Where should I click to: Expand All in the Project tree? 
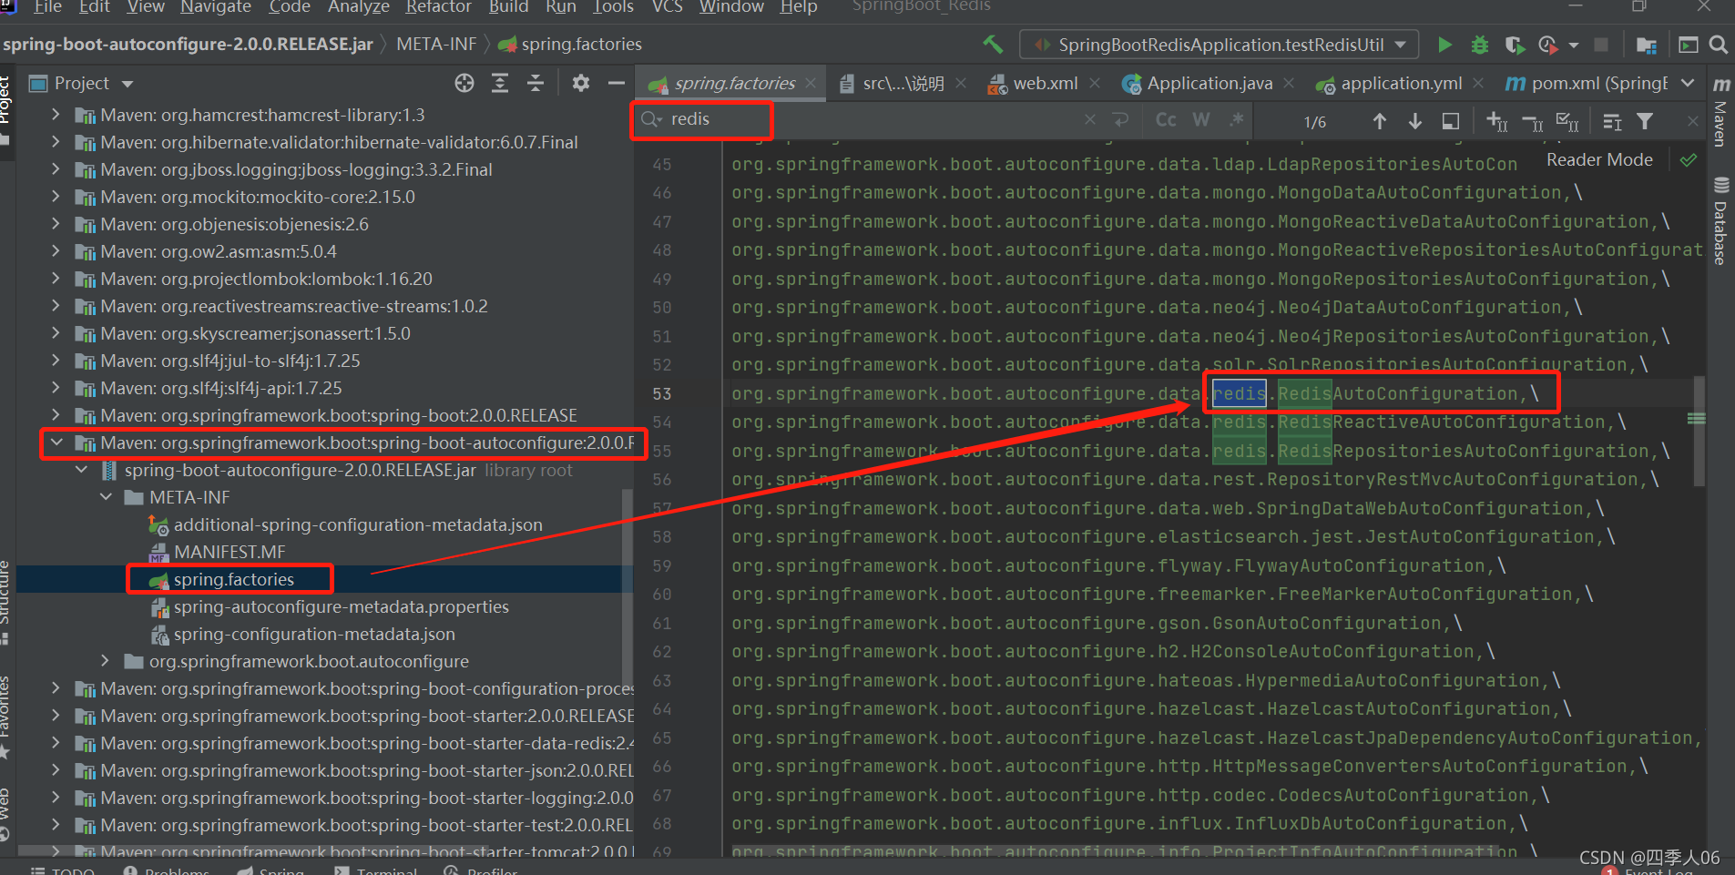tap(500, 83)
